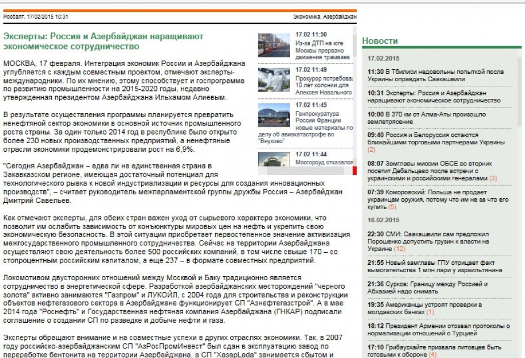The image size is (525, 358).
Task: Click date label '17.02.2015' in the news sidebar
Action: (383, 58)
